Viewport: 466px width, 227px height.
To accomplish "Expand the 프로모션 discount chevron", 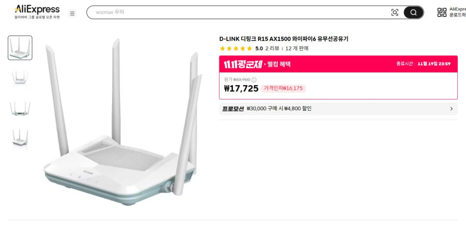I will 451,109.
